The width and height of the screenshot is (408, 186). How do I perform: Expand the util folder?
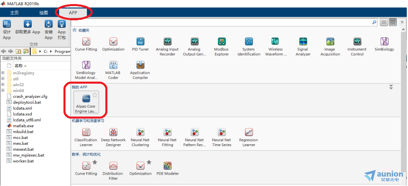tap(3, 79)
